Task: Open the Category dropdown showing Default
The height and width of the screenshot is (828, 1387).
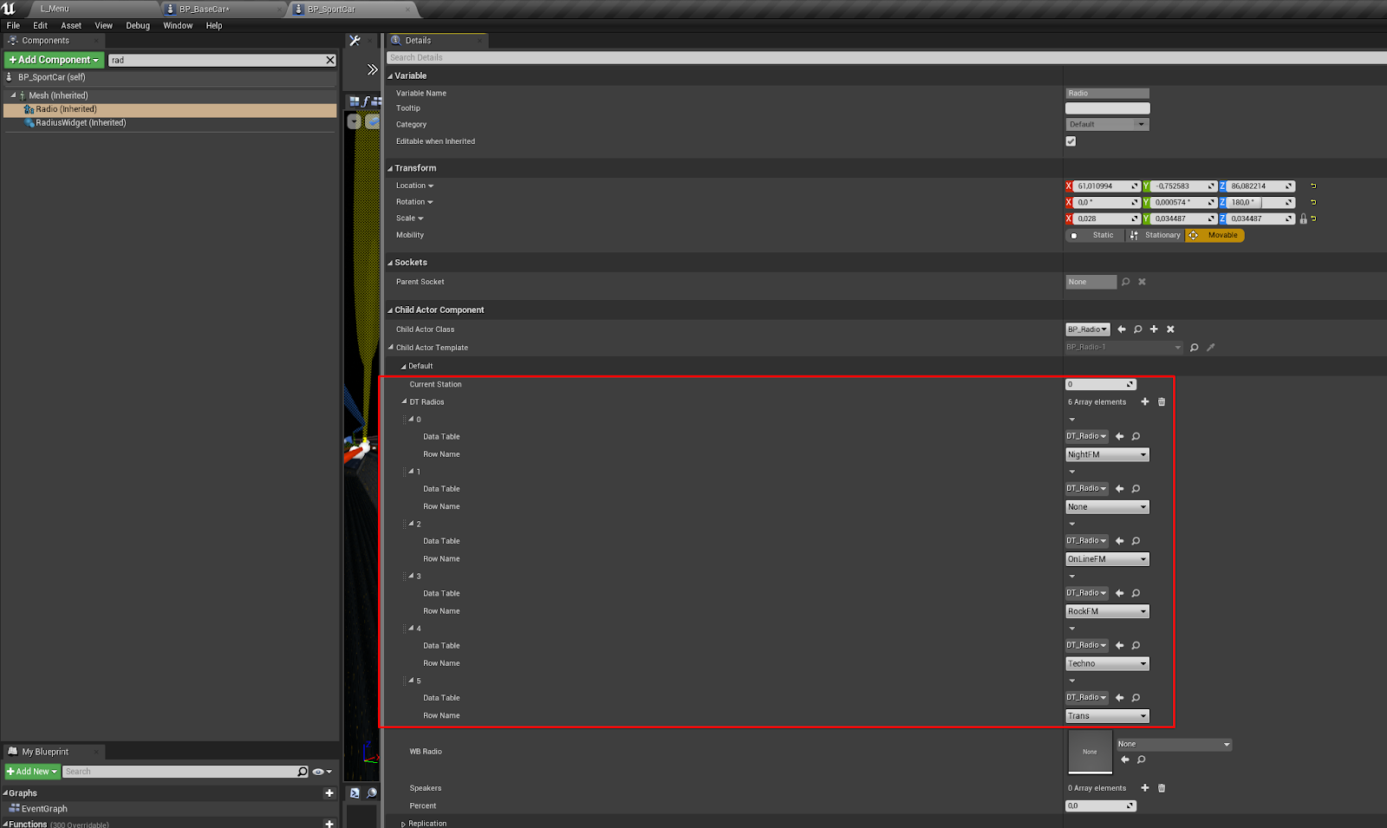Action: [x=1107, y=124]
